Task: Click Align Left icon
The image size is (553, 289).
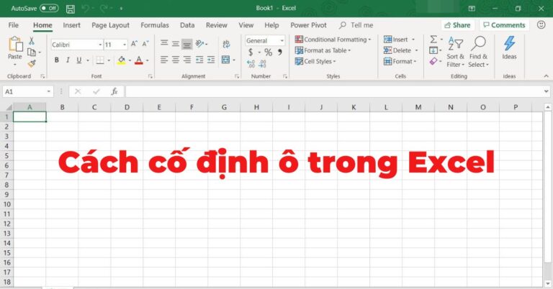Action: pyautogui.click(x=164, y=60)
